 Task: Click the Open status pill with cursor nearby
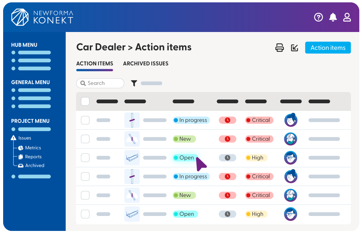pos(185,158)
